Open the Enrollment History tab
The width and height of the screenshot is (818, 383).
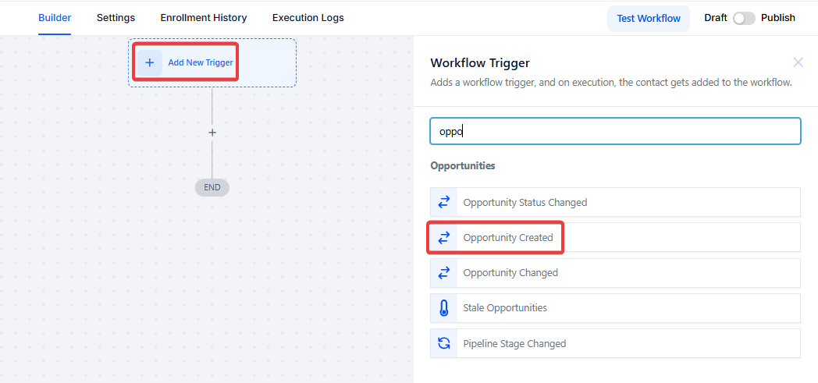point(204,17)
